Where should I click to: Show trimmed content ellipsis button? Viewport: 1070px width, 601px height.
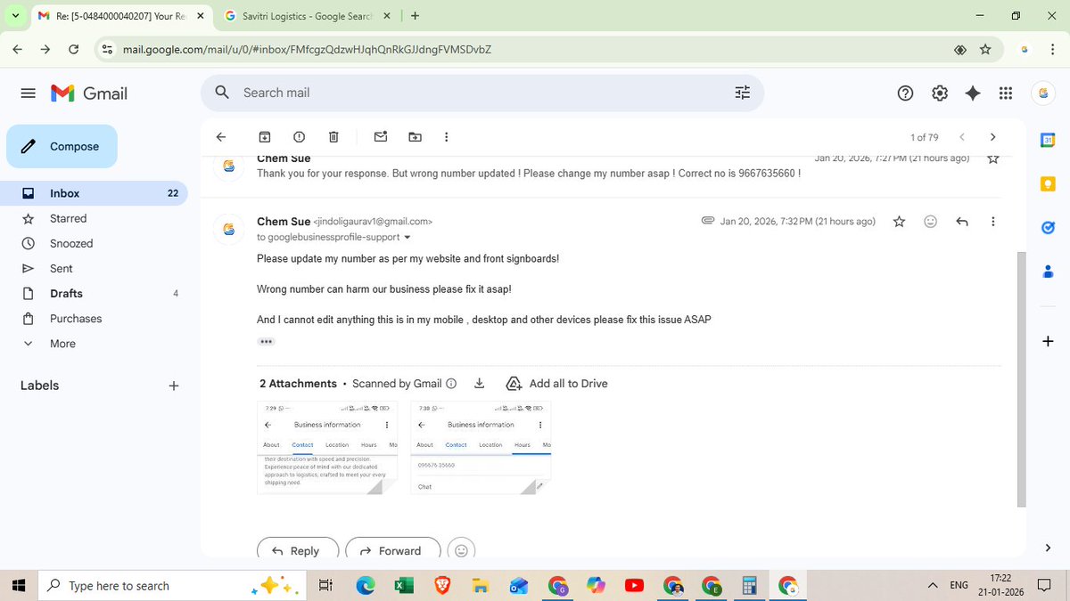tap(266, 342)
